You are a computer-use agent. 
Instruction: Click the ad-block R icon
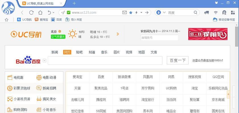[224, 12]
